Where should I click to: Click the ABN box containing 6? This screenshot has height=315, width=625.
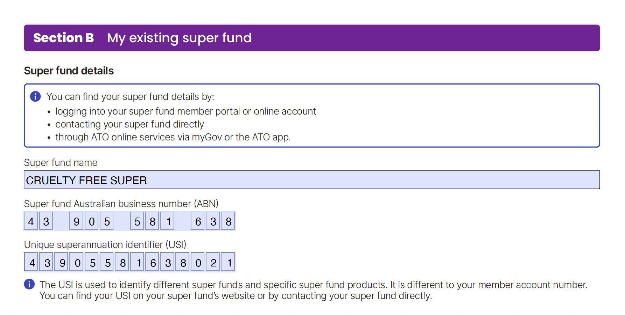198,221
